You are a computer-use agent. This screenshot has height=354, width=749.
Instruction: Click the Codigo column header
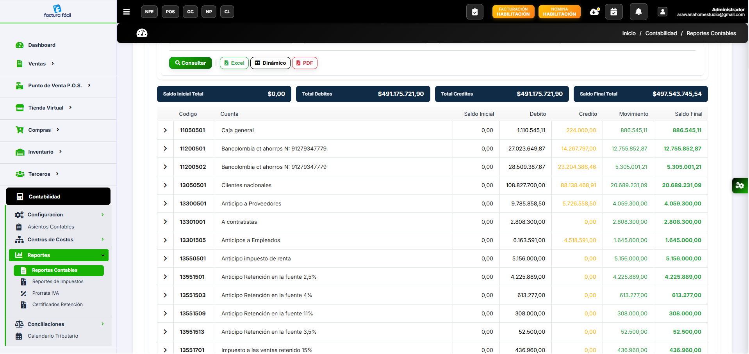[188, 114]
